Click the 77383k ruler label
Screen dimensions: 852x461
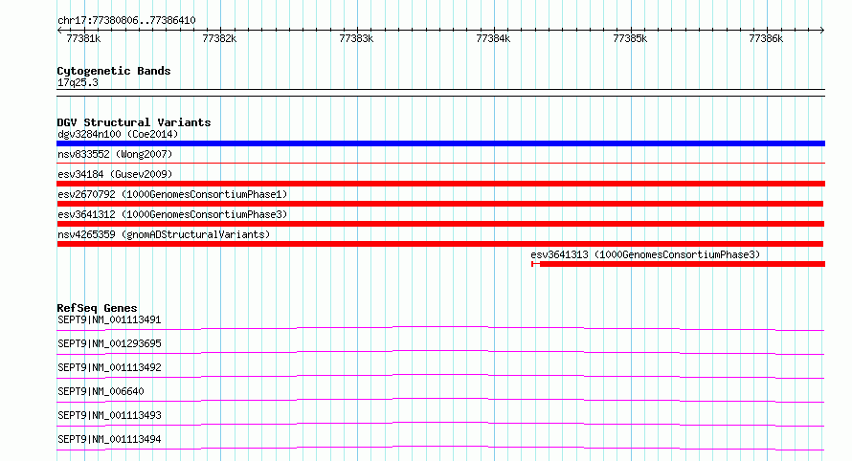pos(356,38)
